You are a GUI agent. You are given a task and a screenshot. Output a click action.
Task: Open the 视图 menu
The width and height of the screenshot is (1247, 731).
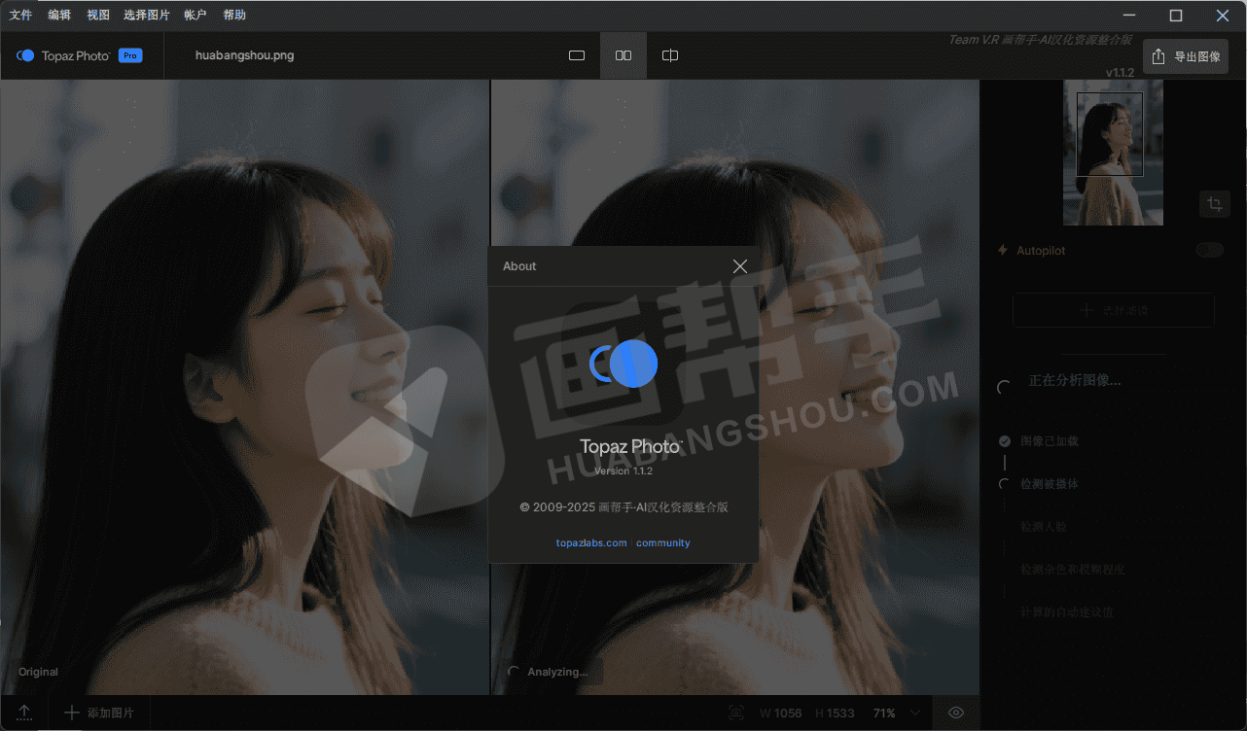(x=98, y=15)
